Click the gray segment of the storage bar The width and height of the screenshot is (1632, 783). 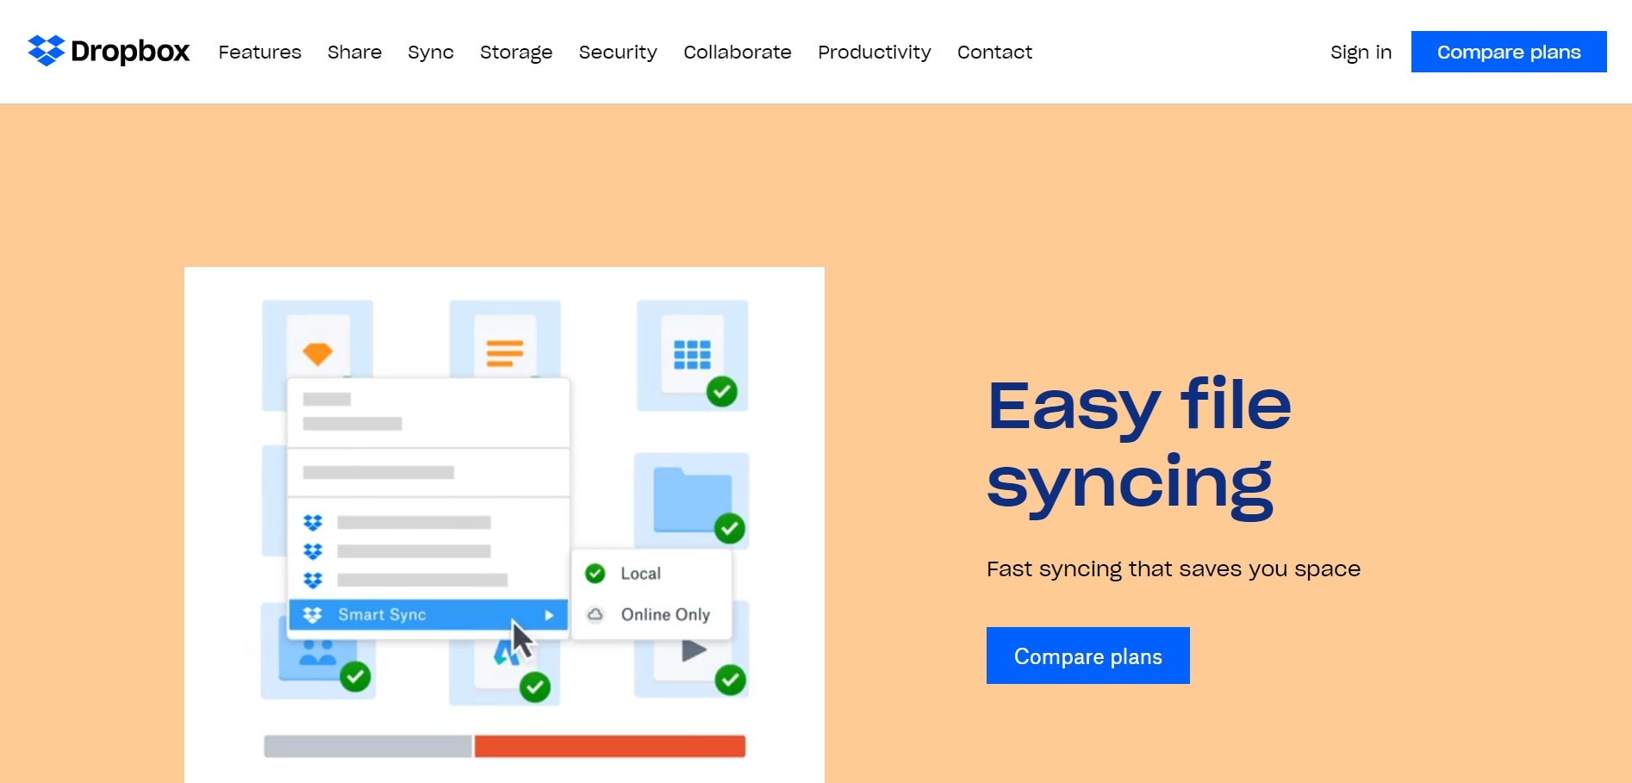368,746
